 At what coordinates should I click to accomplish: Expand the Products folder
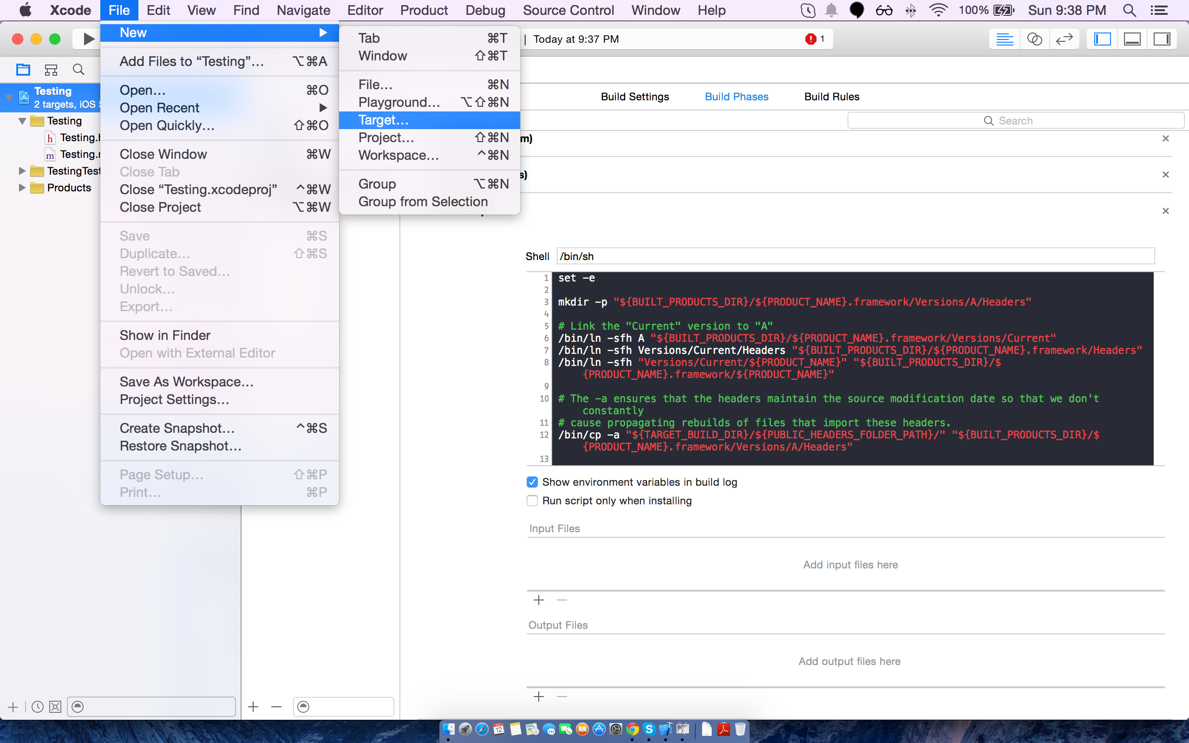[22, 188]
